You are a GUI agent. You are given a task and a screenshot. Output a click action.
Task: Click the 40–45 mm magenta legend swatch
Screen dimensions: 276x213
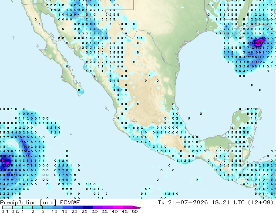coord(118,207)
